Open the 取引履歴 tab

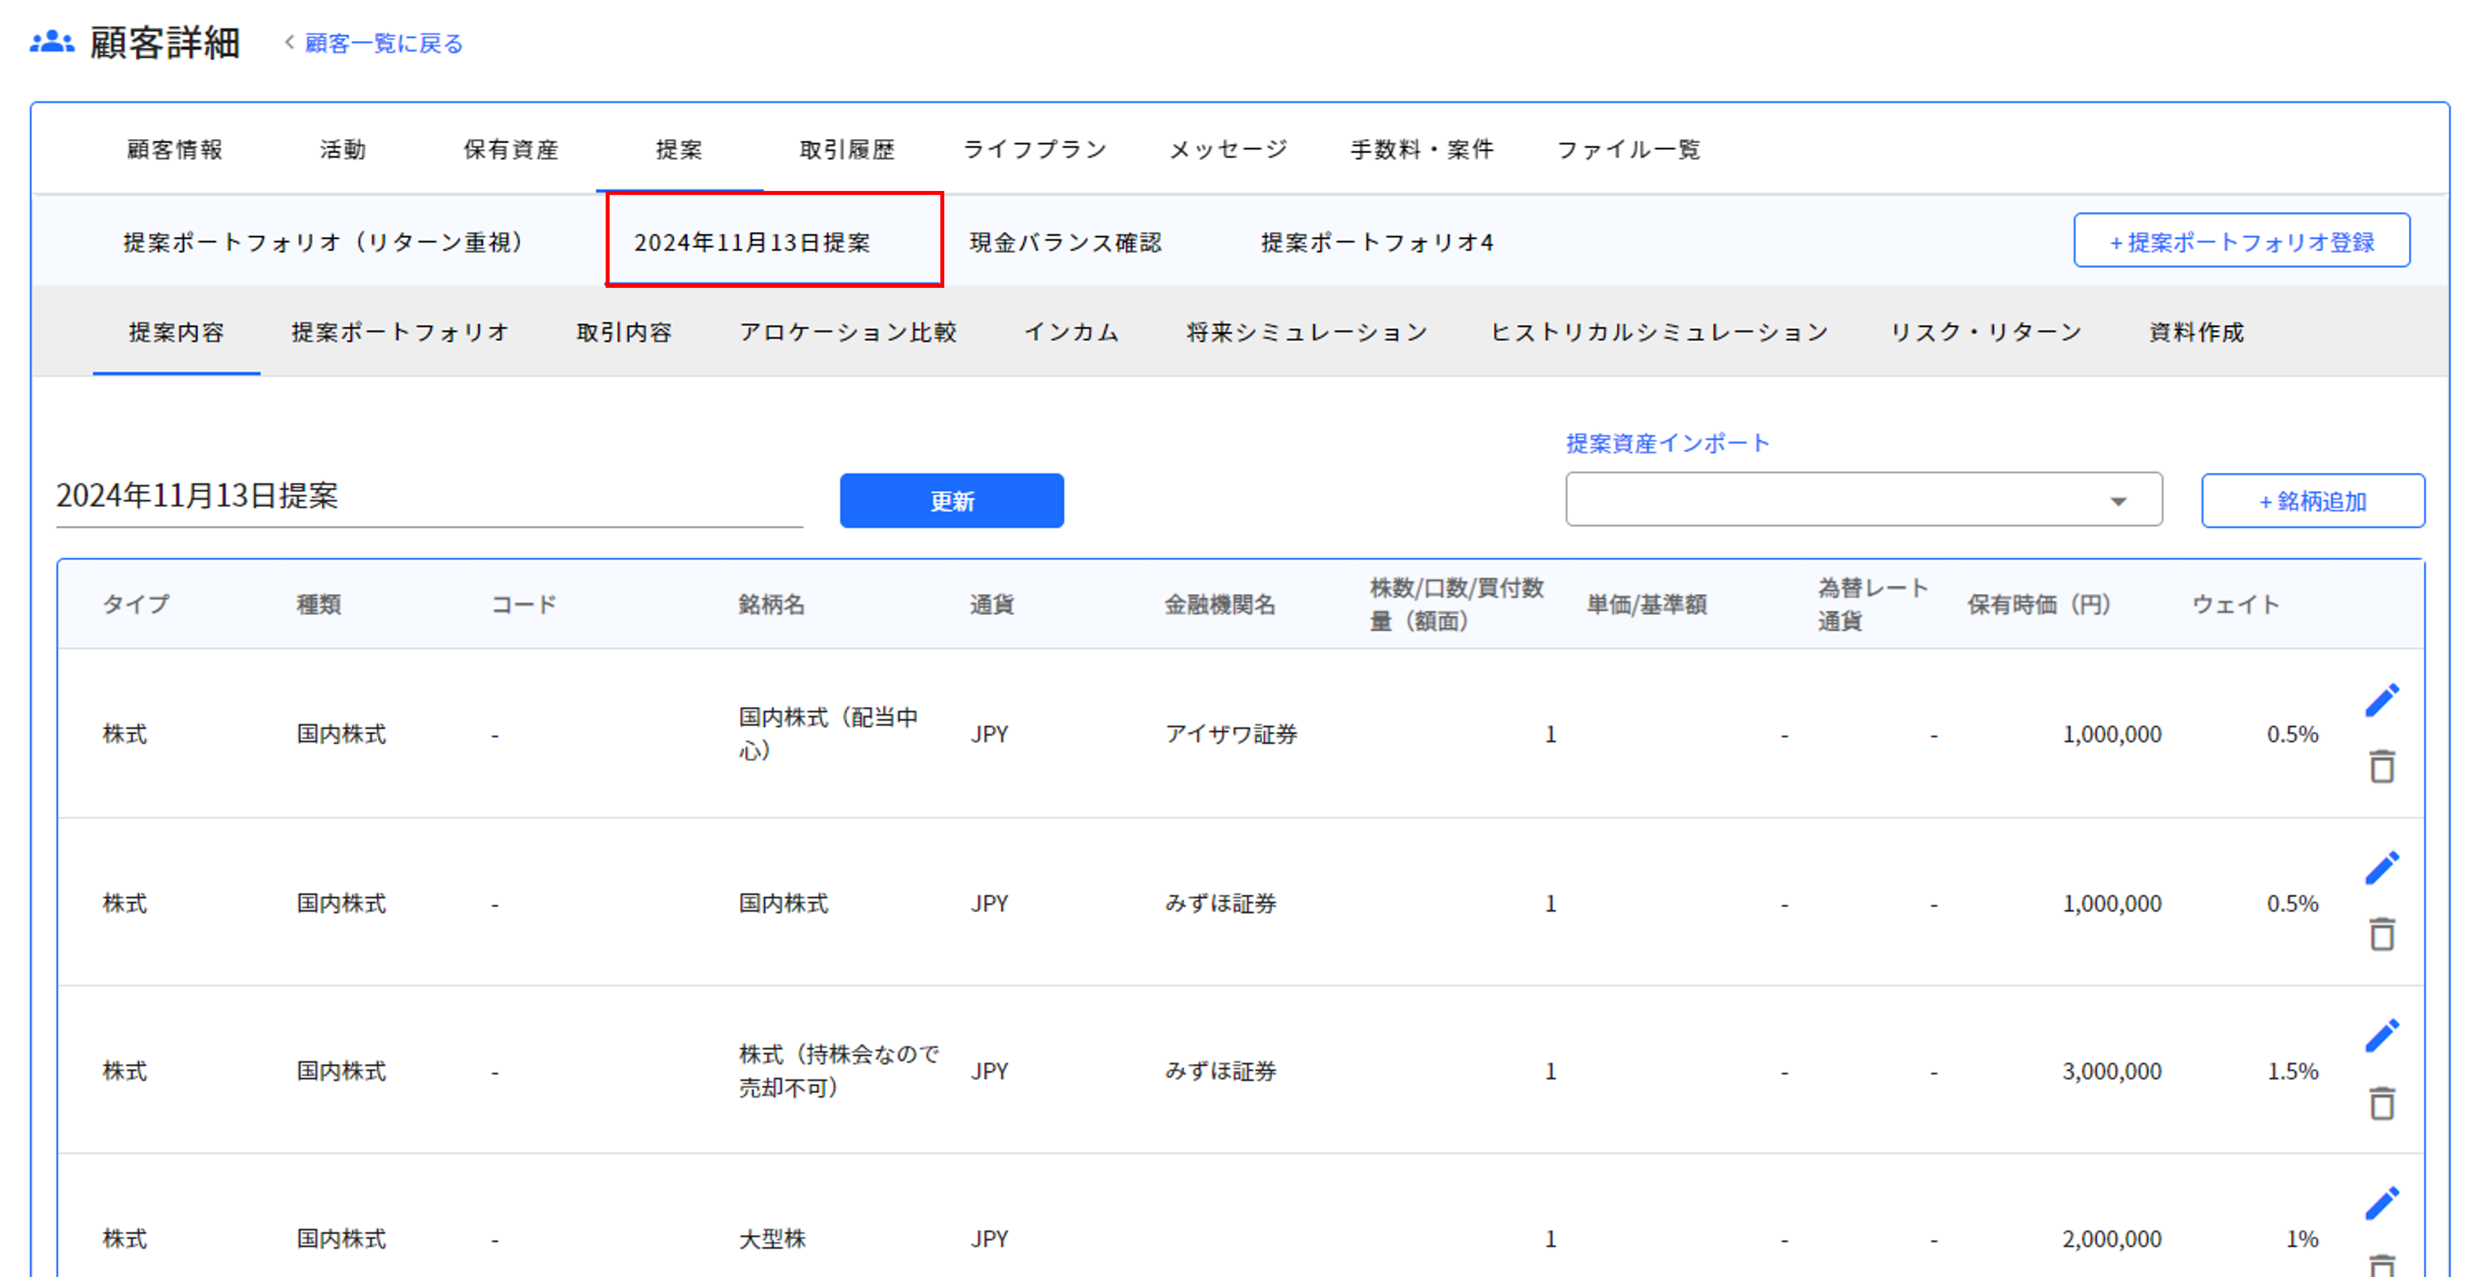coord(847,149)
